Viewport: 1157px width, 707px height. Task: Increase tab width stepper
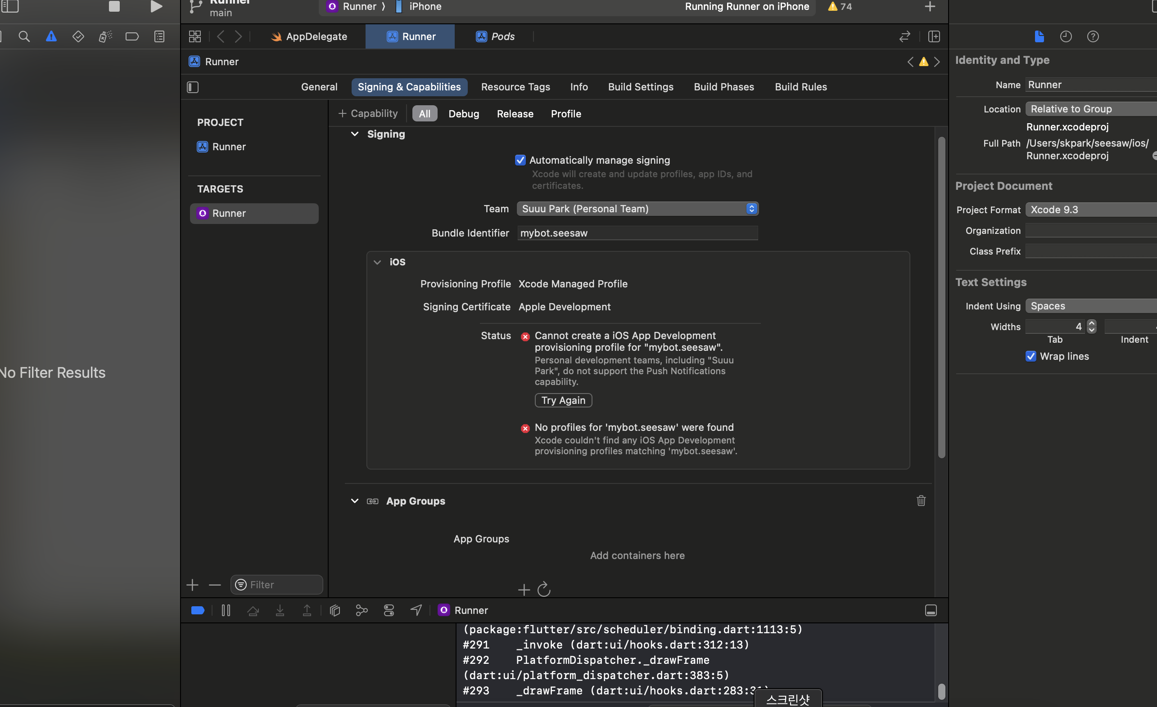pos(1091,323)
